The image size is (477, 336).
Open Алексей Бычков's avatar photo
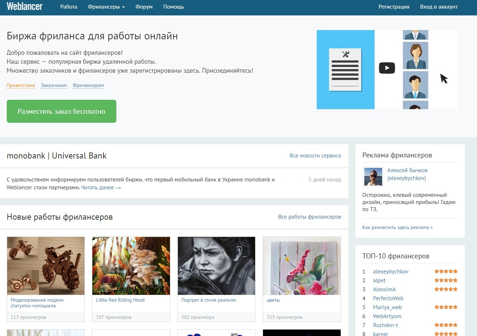373,176
